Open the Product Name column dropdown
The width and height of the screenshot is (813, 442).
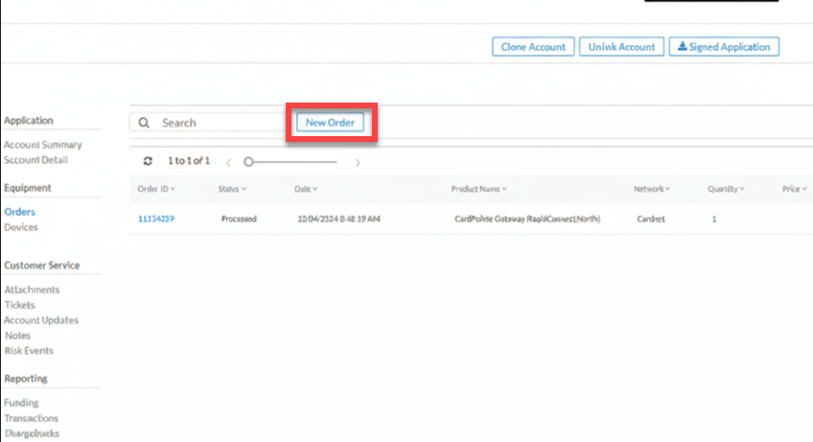pos(478,189)
